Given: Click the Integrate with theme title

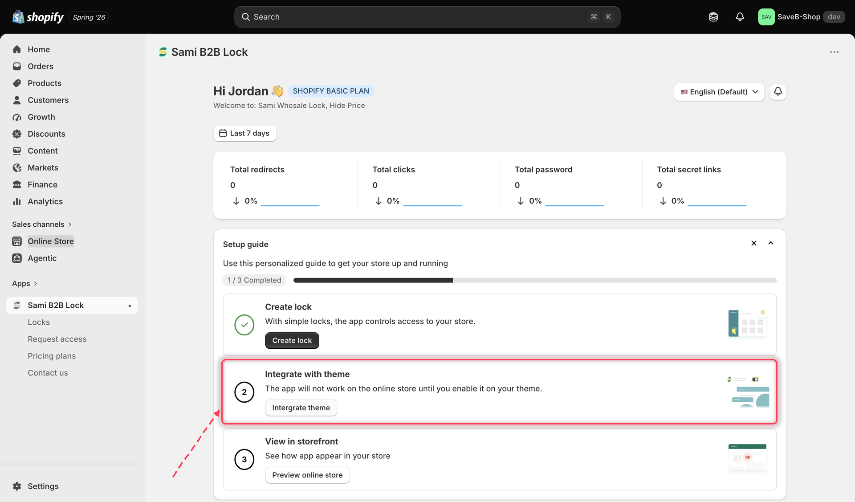Looking at the screenshot, I should point(307,374).
